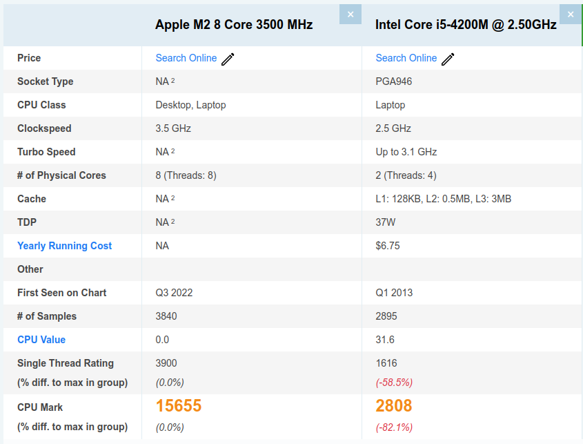
Task: Select the 2808 CPU Mark score
Action: pos(394,405)
